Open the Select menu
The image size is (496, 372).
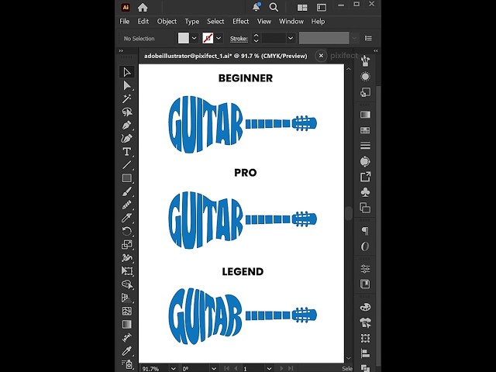[215, 22]
